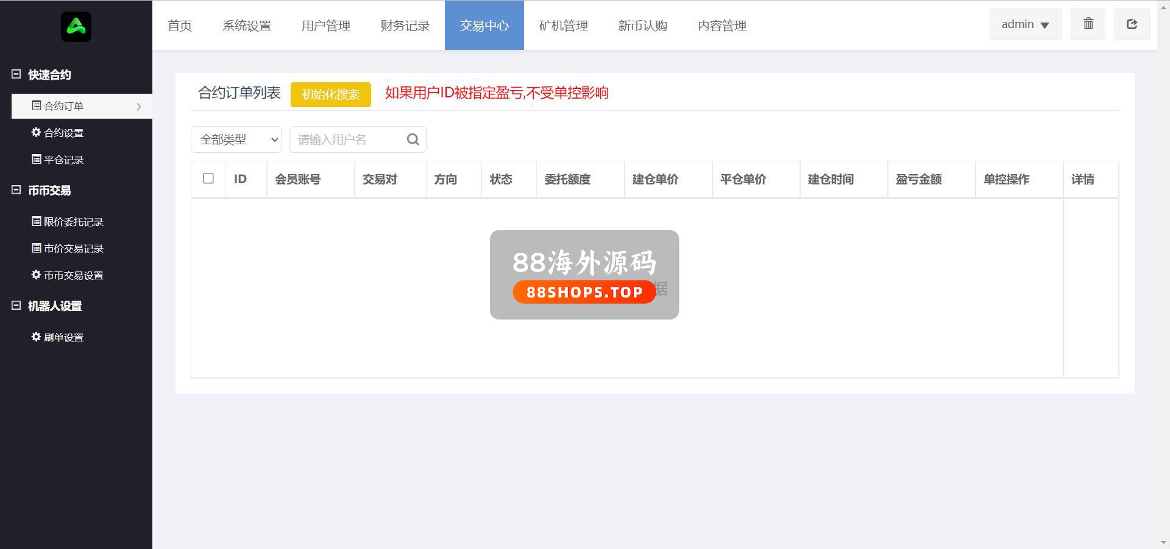
Task: Open 限价委托记录 in sidebar
Action: [x=68, y=222]
